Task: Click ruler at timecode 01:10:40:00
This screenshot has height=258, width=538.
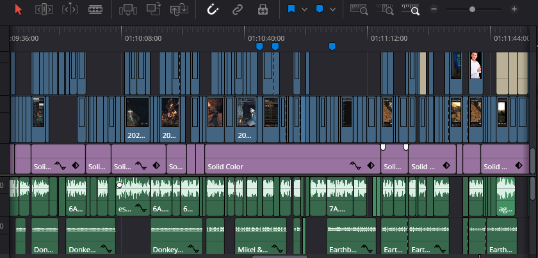Action: tap(266, 38)
